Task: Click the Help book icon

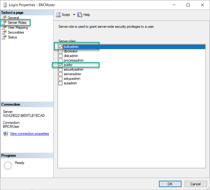Action: pos(80,15)
